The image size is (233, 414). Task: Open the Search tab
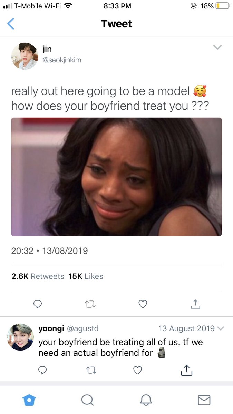[87, 400]
